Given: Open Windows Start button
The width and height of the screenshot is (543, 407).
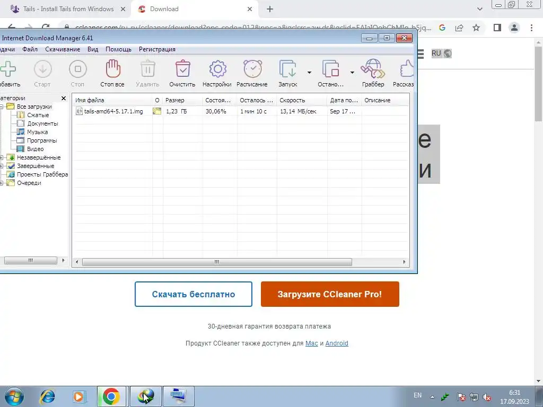Looking at the screenshot, I should pos(14,396).
